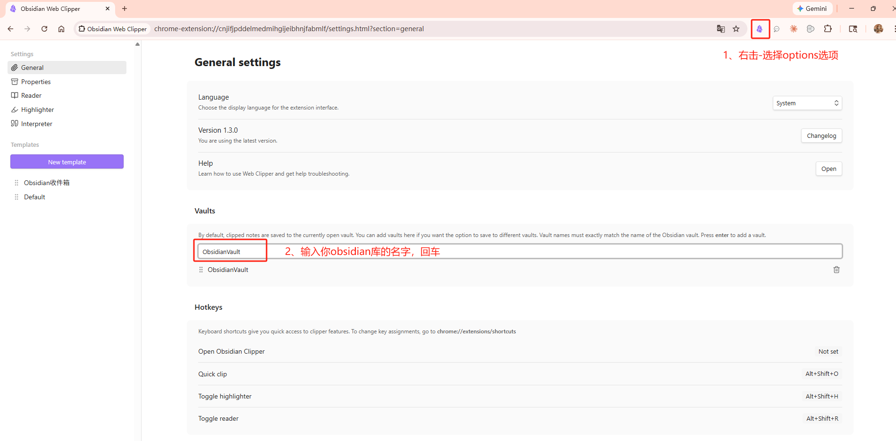Viewport: 896px width, 441px height.
Task: Focus the vault name input field
Action: click(520, 251)
